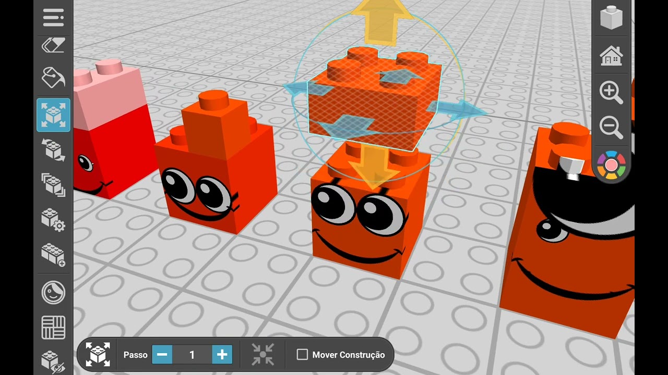668x375 pixels.
Task: Click the Passo value field
Action: click(x=192, y=355)
